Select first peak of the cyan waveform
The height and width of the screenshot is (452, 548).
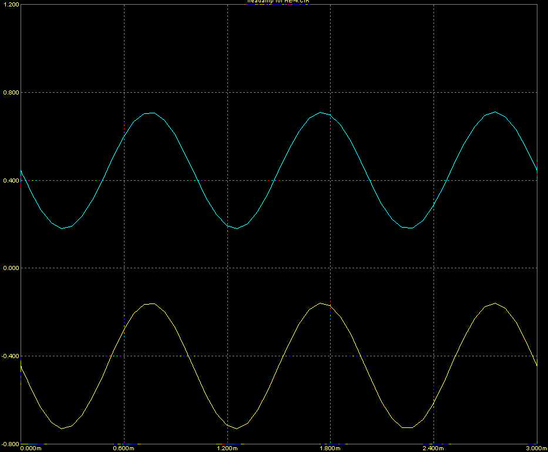[150, 113]
